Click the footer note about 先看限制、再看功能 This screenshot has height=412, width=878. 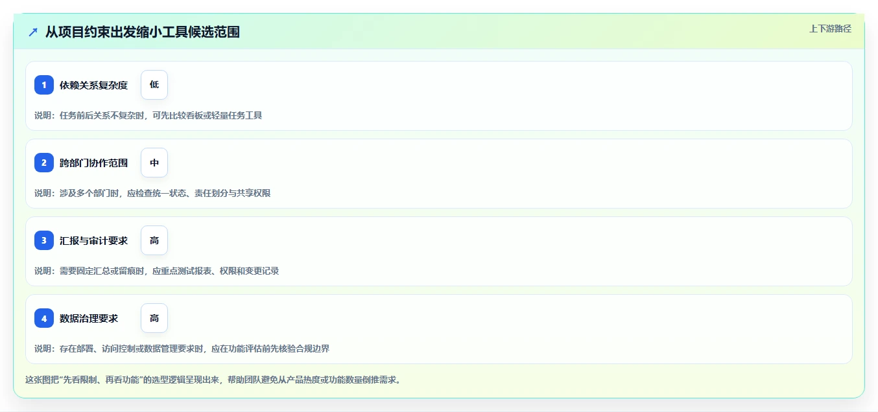(213, 380)
